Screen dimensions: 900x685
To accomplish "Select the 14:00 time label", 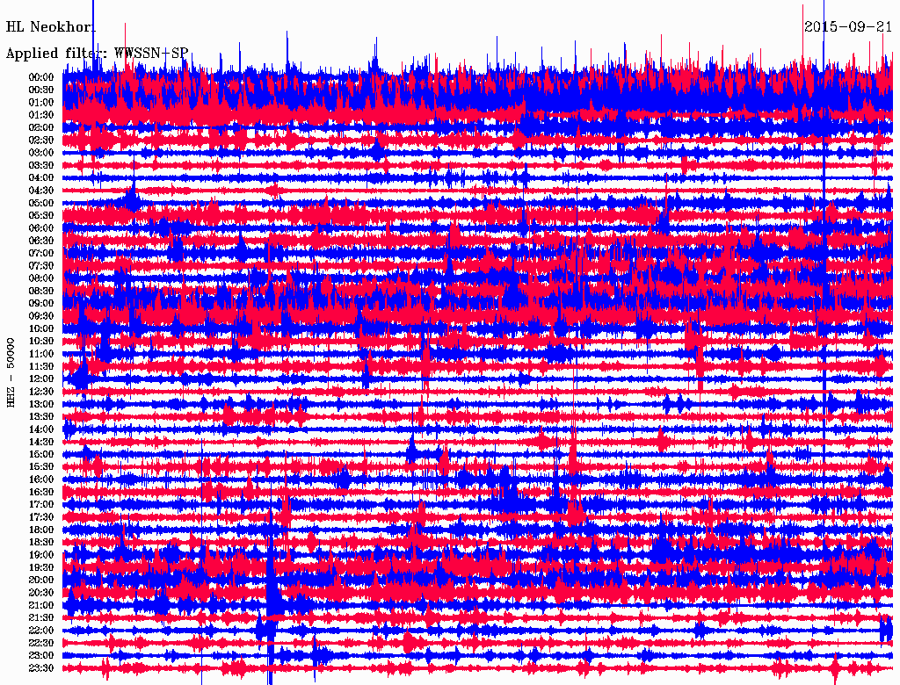I will click(41, 429).
